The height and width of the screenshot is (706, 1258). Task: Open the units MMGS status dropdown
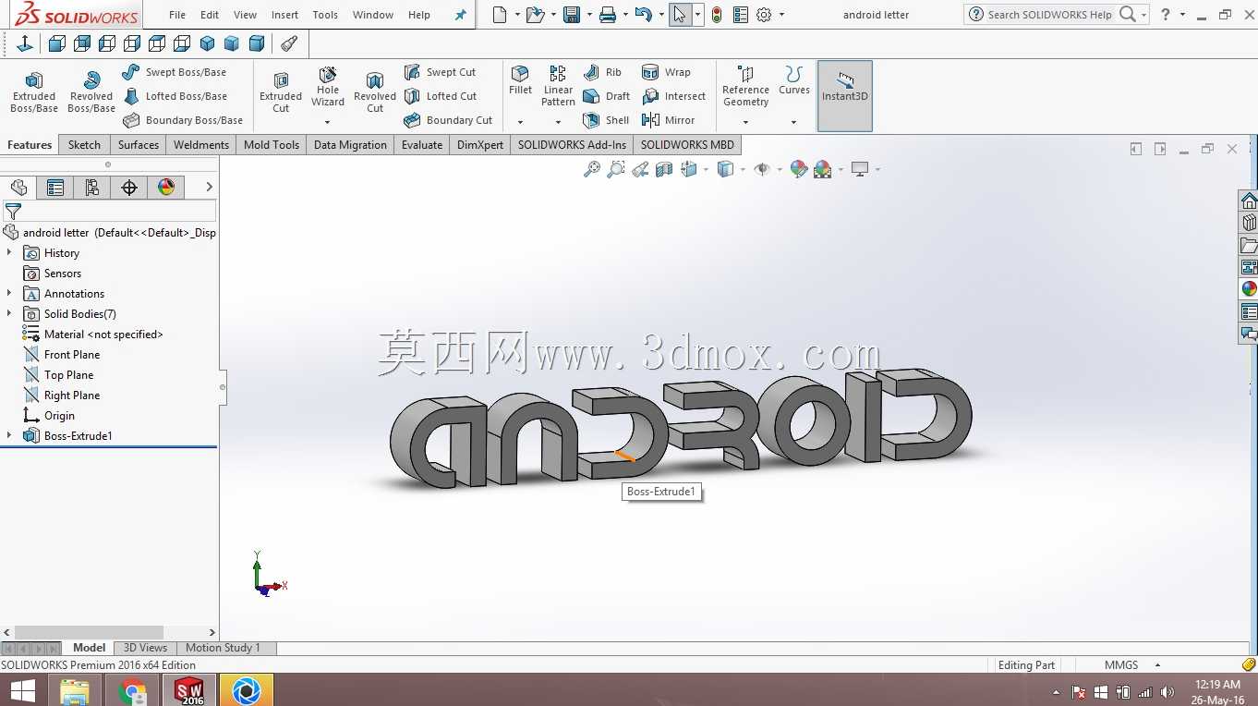point(1157,665)
